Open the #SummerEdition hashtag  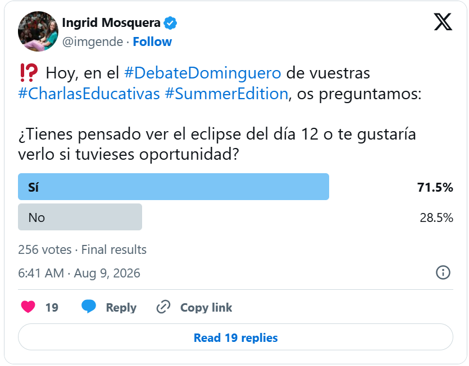coord(226,94)
